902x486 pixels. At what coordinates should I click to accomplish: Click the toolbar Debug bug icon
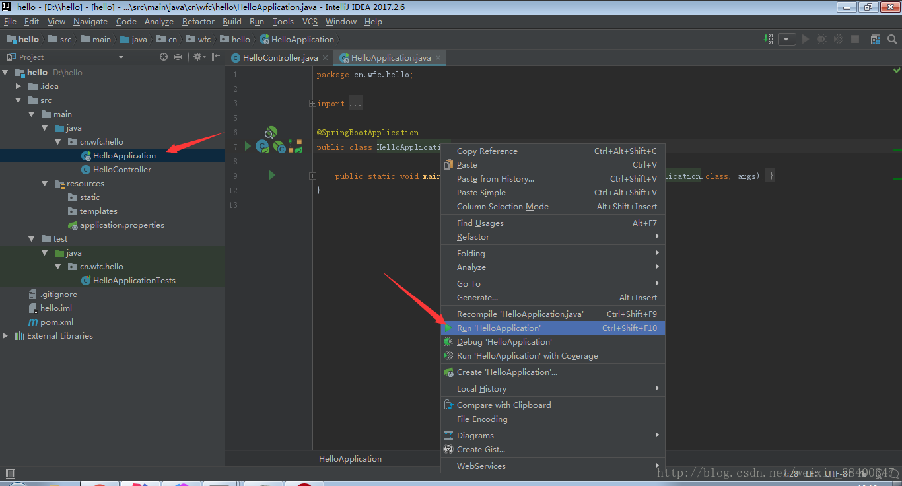(822, 39)
